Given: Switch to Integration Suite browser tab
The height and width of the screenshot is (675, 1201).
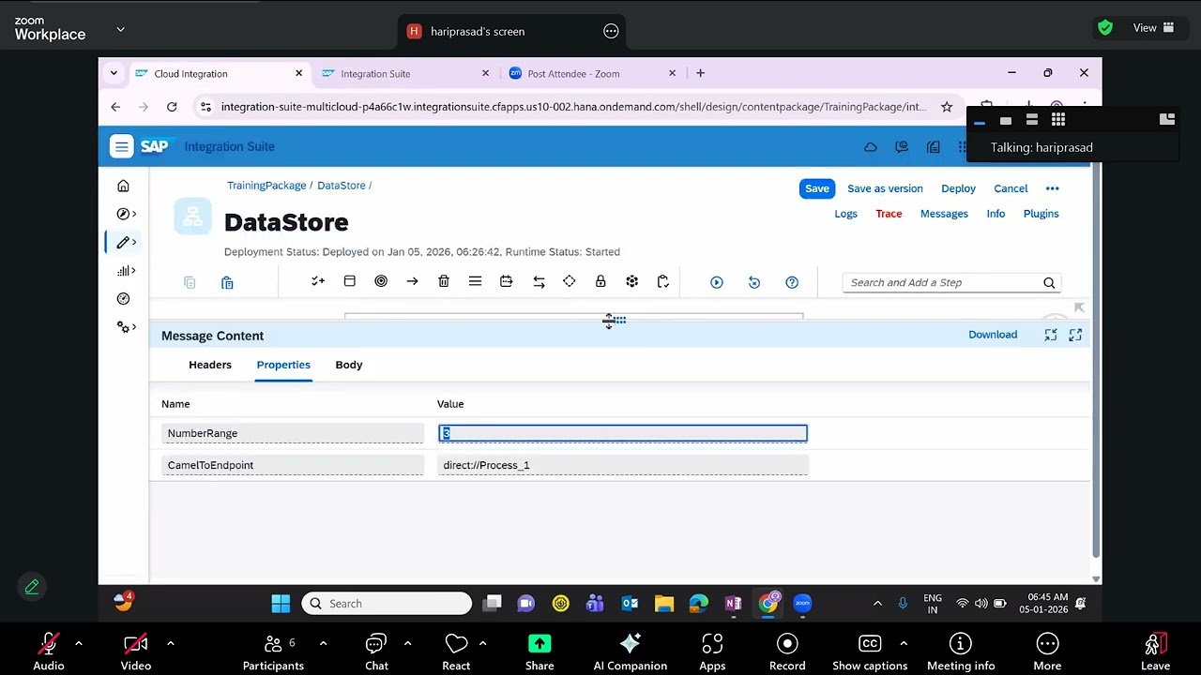Looking at the screenshot, I should point(405,73).
